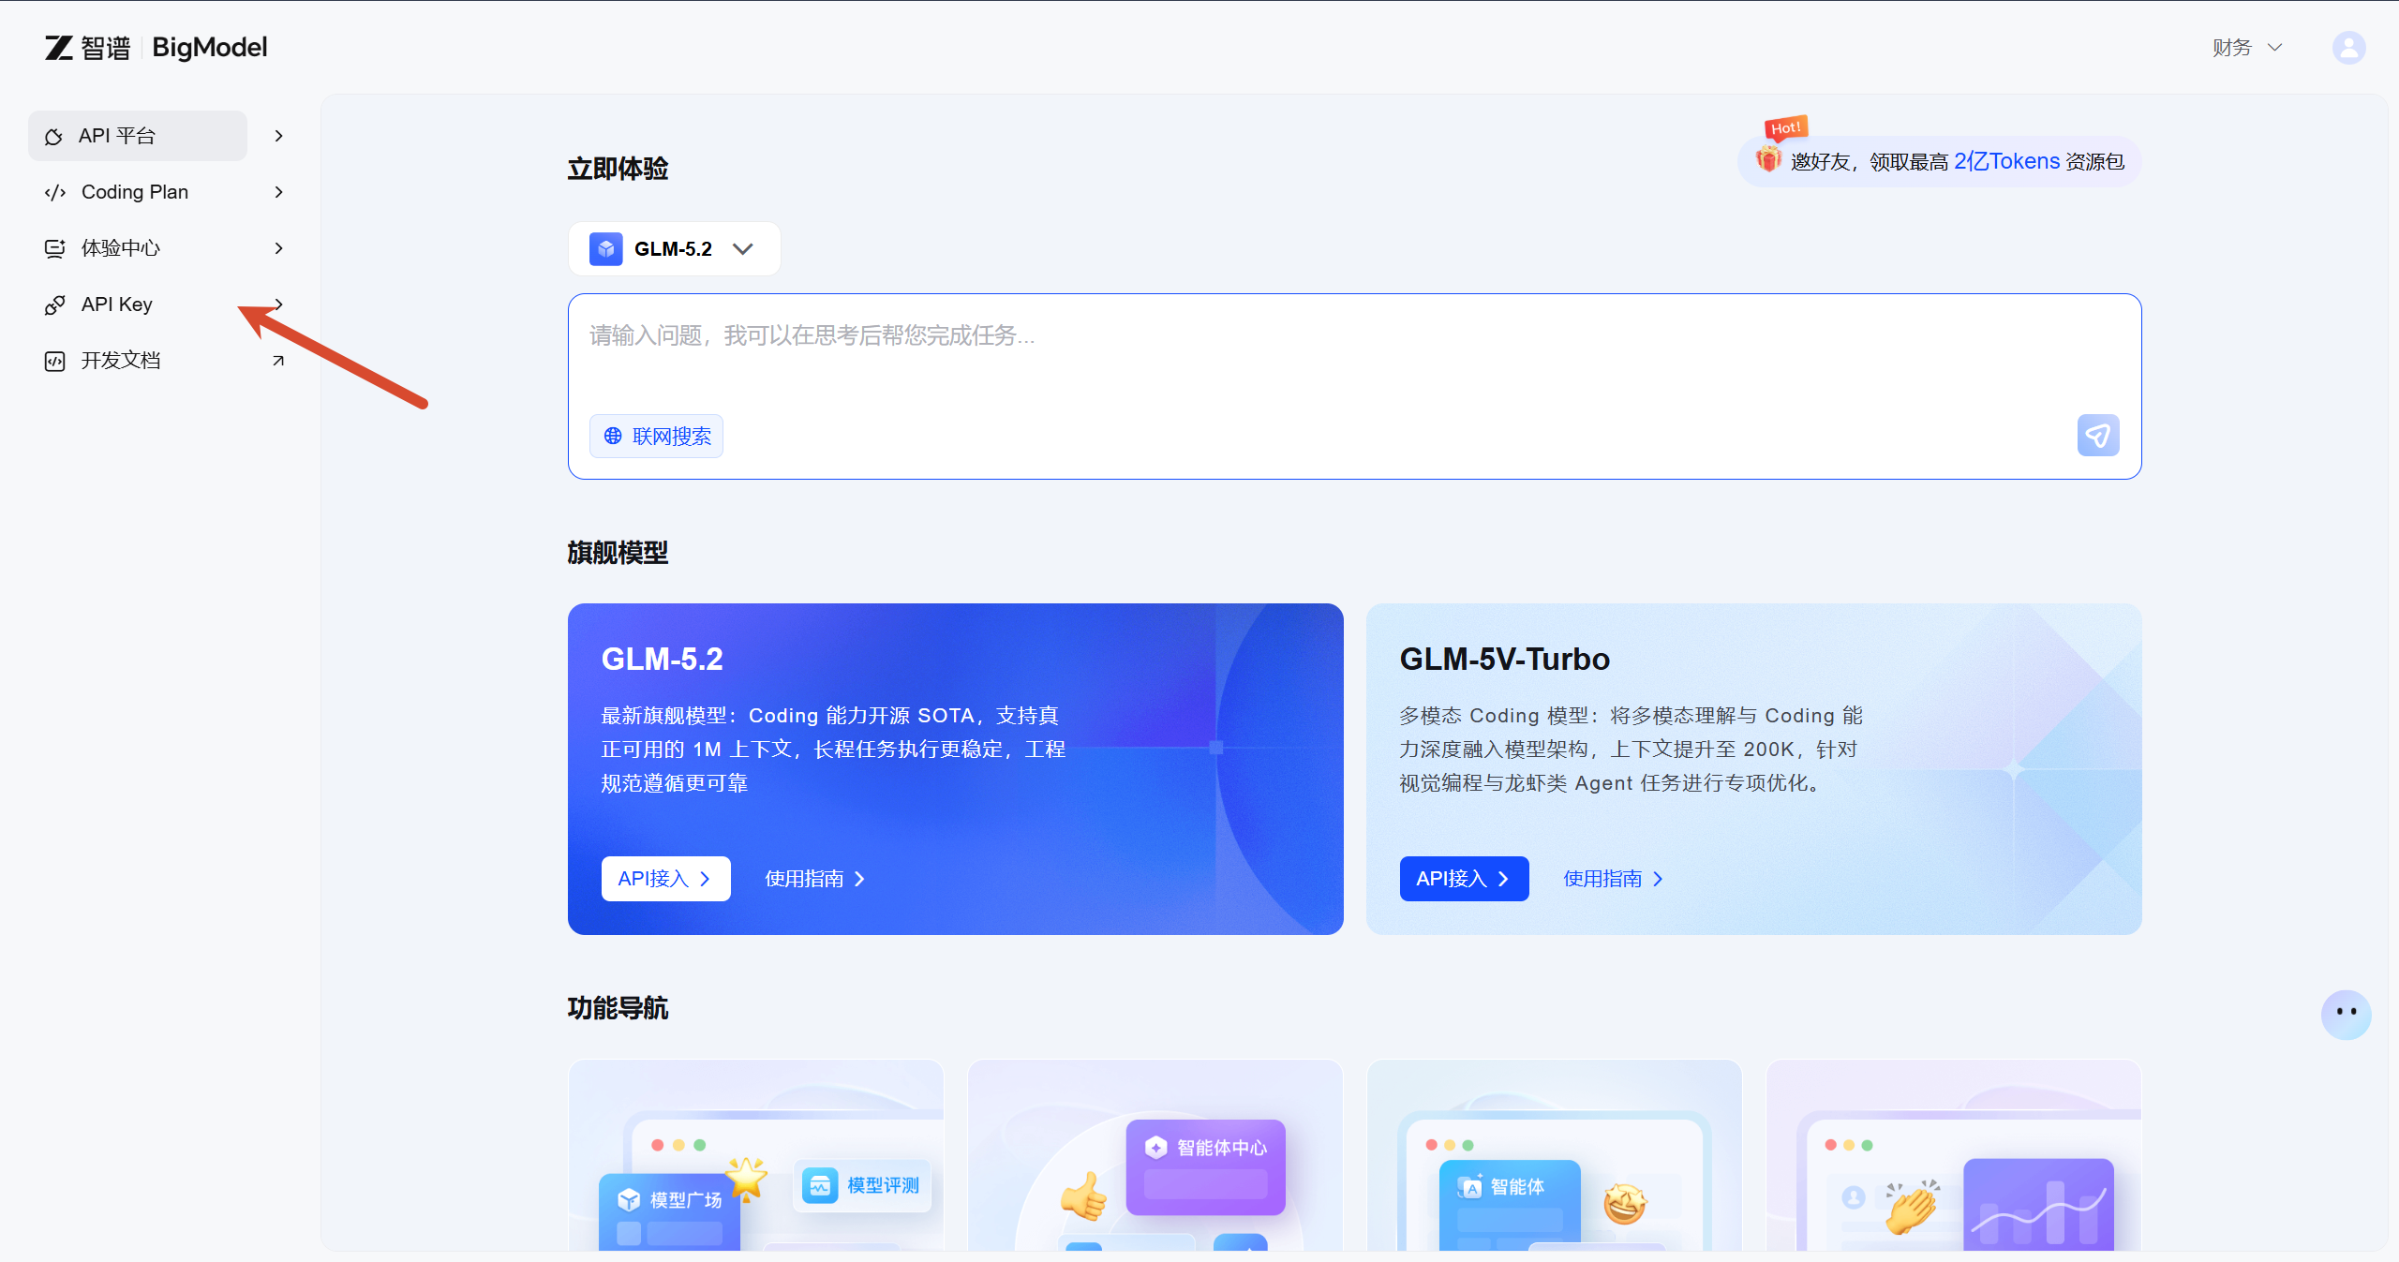This screenshot has width=2399, height=1262.
Task: Expand the API Key chevron
Action: click(x=278, y=304)
